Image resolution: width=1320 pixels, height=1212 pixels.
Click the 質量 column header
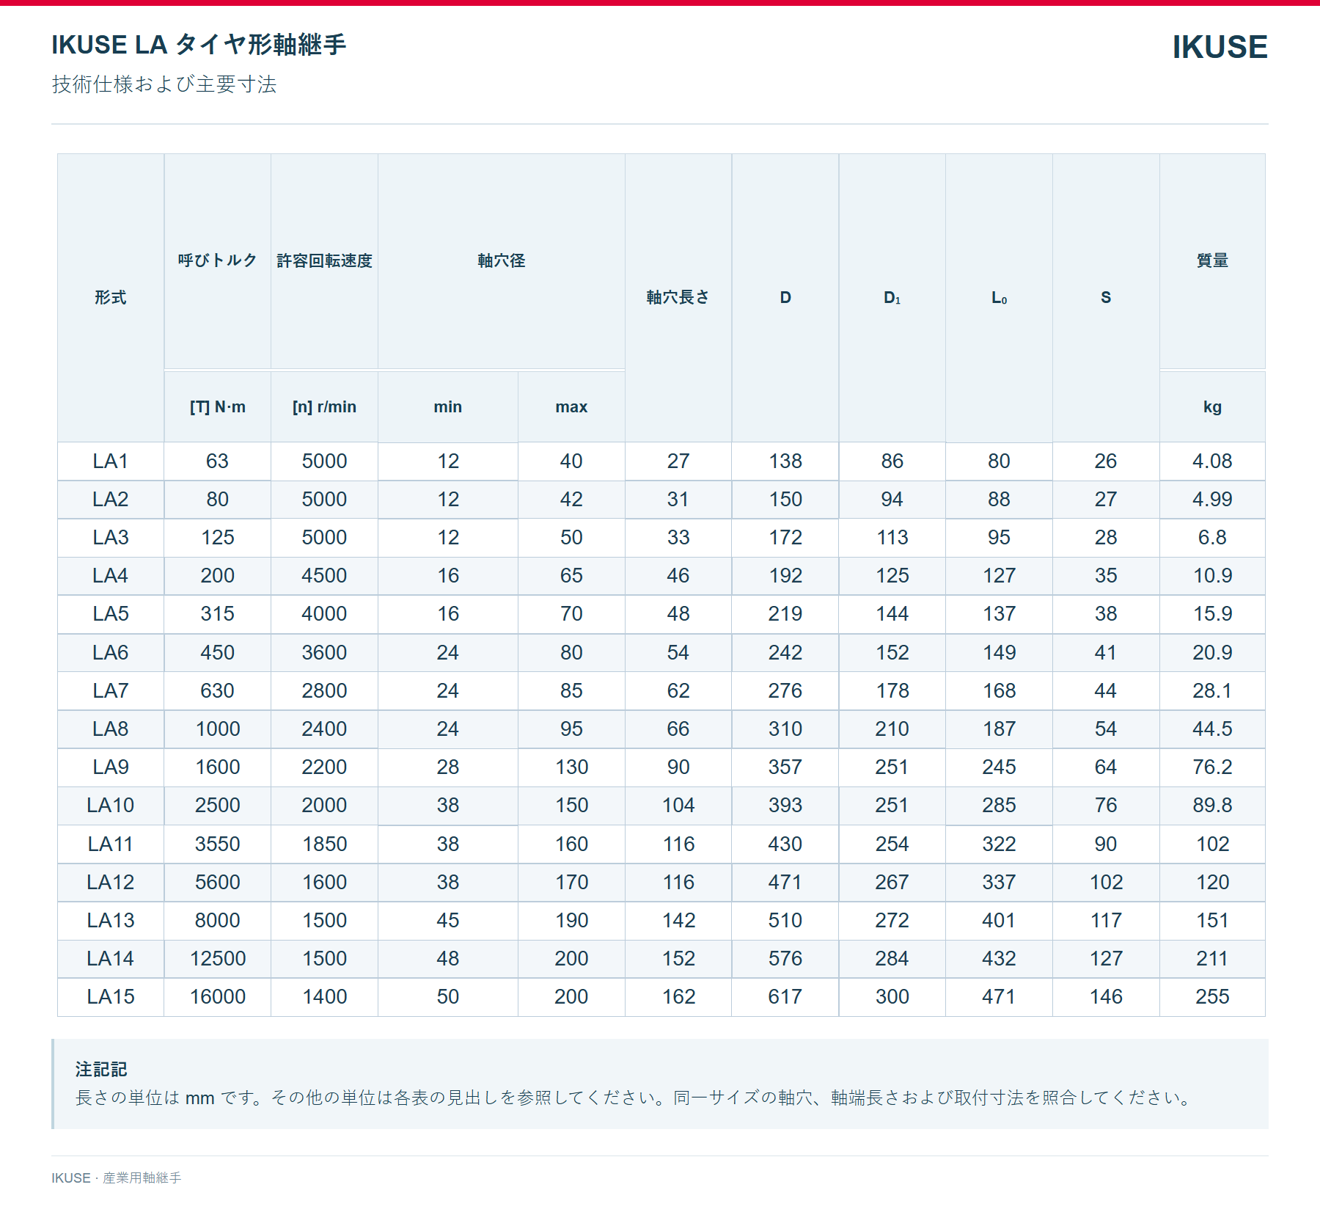pyautogui.click(x=1212, y=260)
